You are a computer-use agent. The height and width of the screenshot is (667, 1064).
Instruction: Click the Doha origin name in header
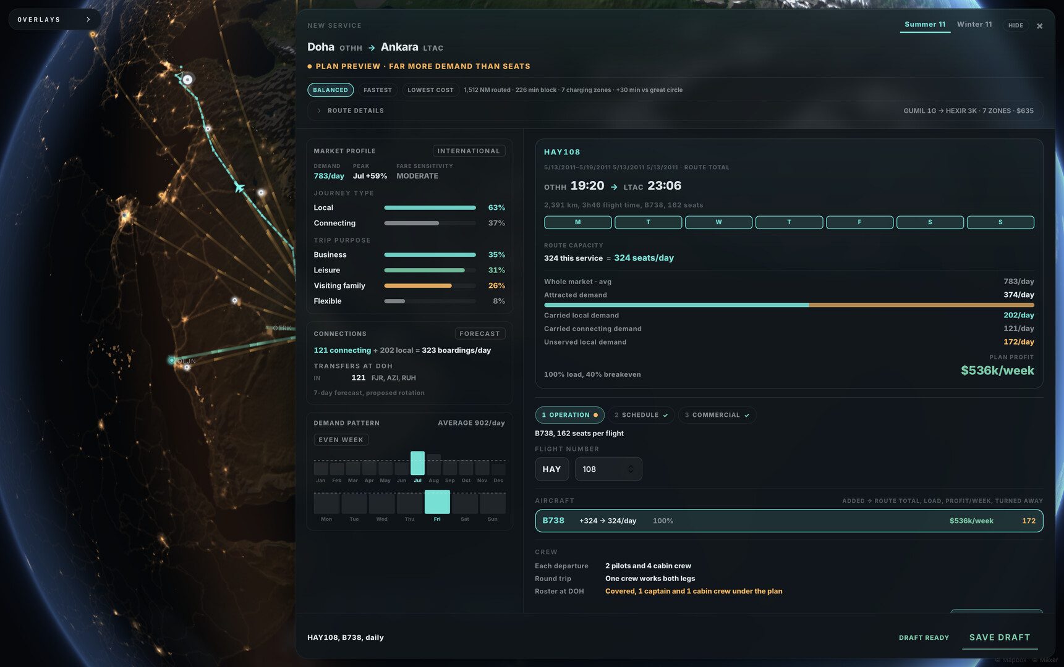pos(321,47)
